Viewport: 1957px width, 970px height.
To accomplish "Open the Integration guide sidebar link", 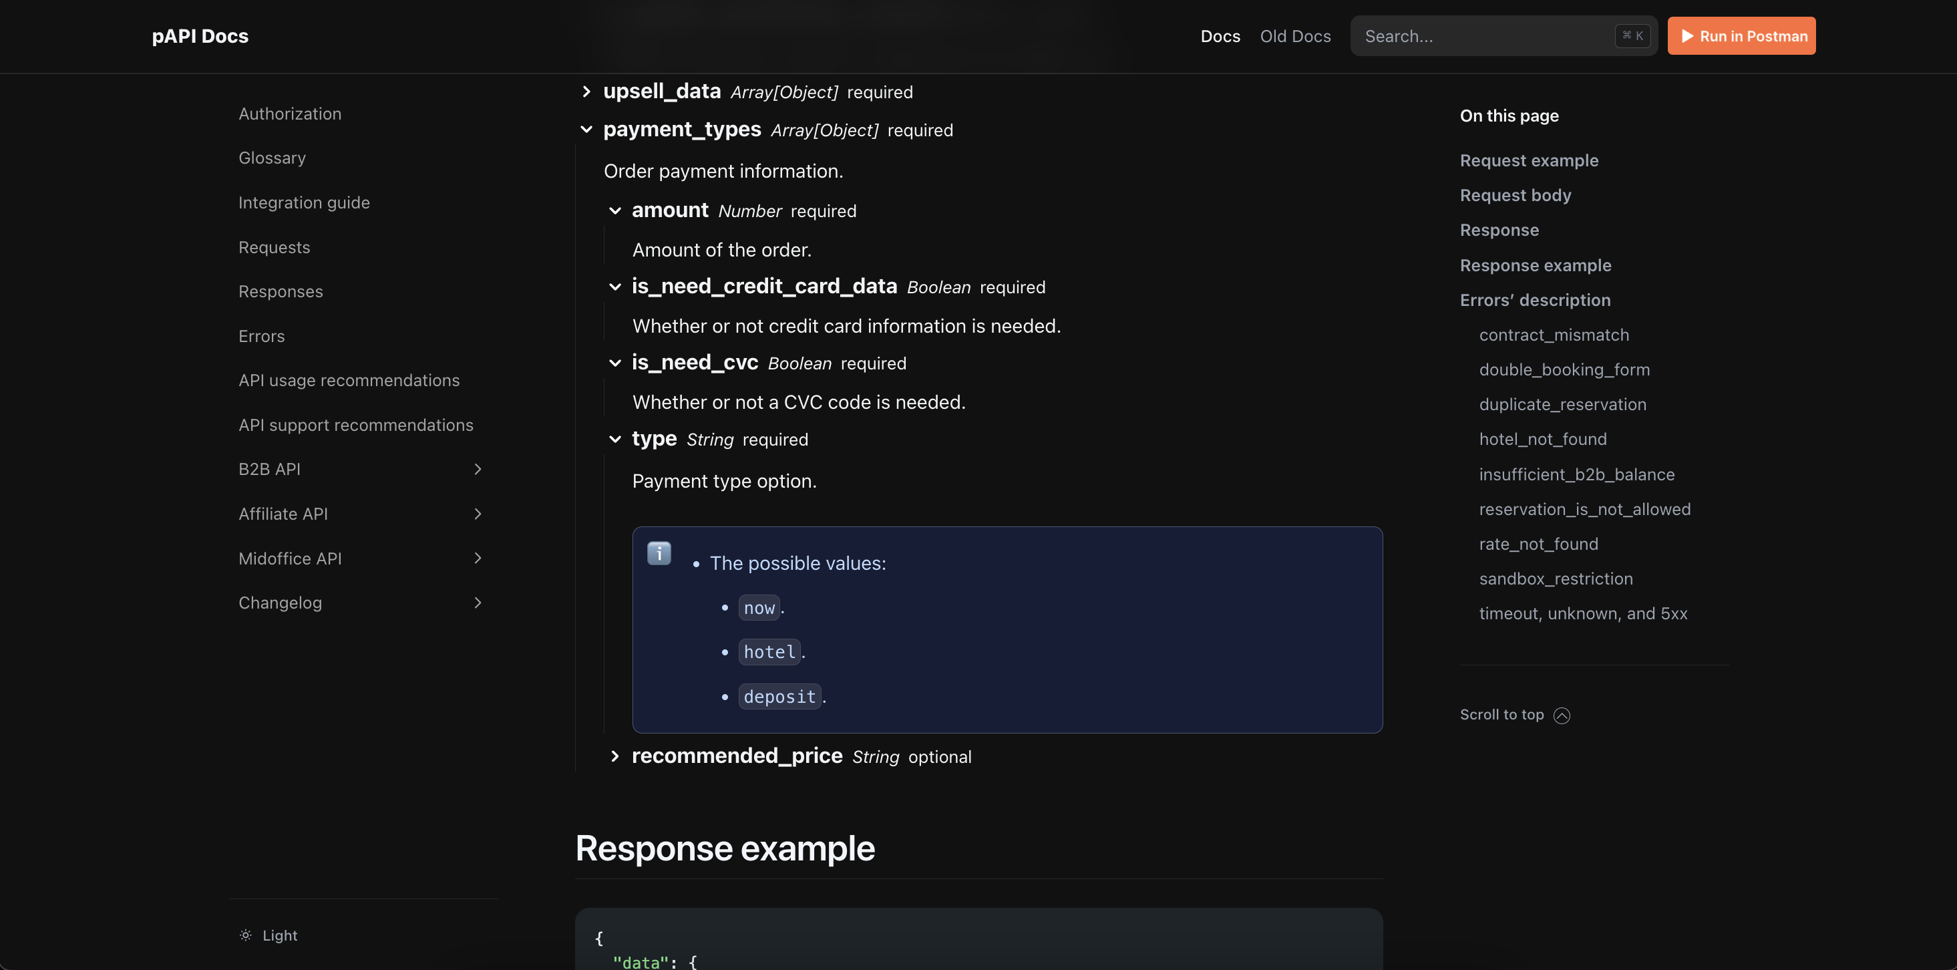I will tap(304, 203).
